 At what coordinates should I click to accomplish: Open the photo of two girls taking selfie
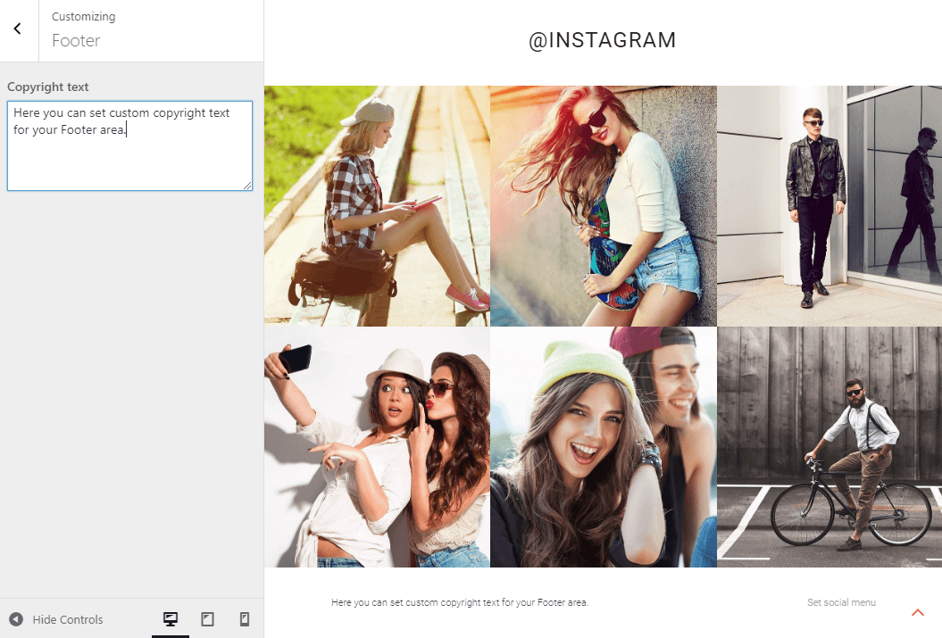[x=378, y=447]
